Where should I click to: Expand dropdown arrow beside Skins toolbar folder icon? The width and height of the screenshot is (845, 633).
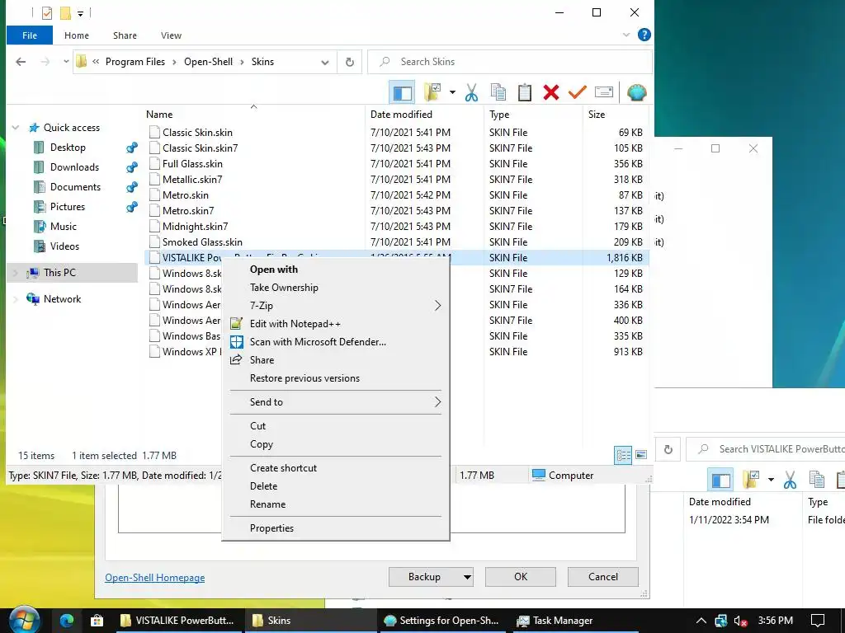pyautogui.click(x=452, y=92)
